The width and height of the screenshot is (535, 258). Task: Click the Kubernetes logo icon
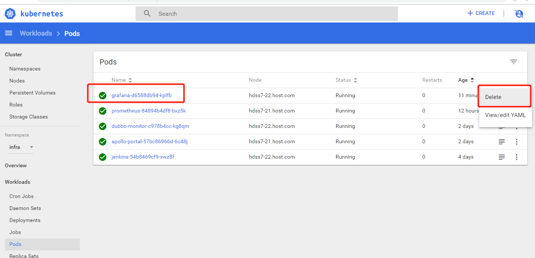pyautogui.click(x=10, y=14)
